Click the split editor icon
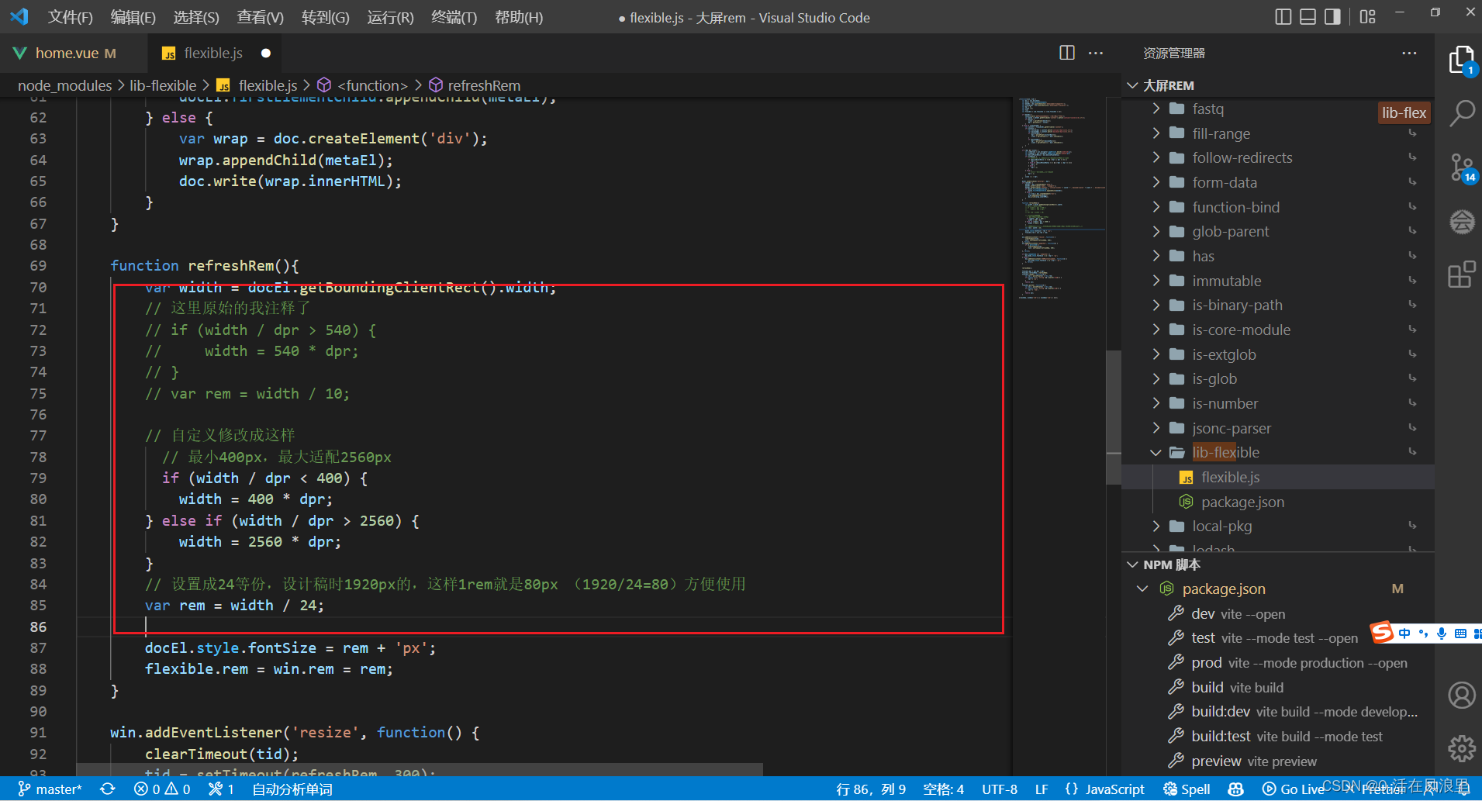The image size is (1482, 801). tap(1067, 53)
